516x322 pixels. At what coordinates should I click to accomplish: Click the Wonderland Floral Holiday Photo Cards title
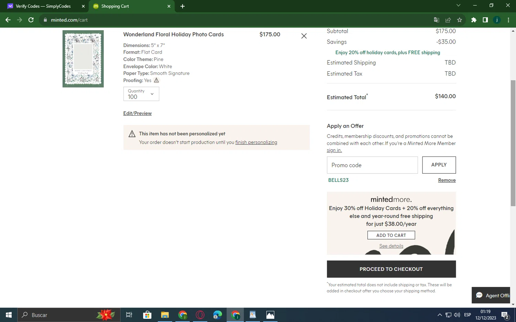[173, 34]
